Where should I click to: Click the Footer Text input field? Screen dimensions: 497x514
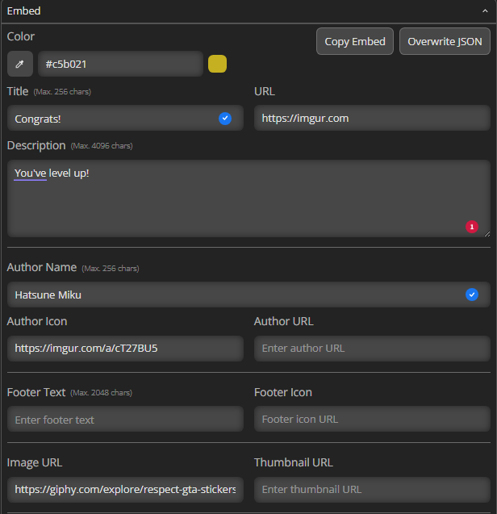pos(125,420)
